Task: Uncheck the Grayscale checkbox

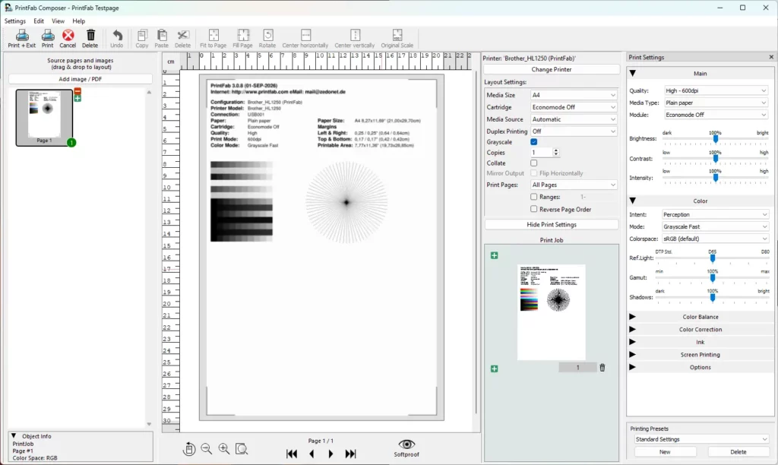Action: 534,142
